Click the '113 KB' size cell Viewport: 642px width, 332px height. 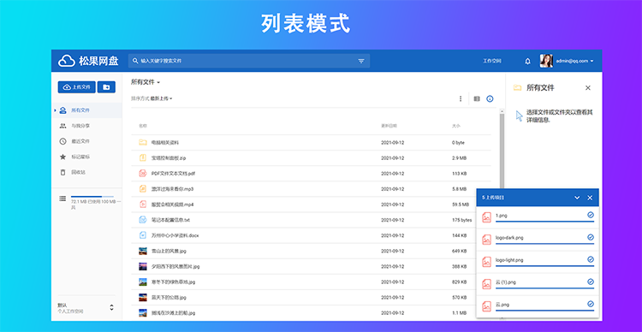pyautogui.click(x=459, y=173)
